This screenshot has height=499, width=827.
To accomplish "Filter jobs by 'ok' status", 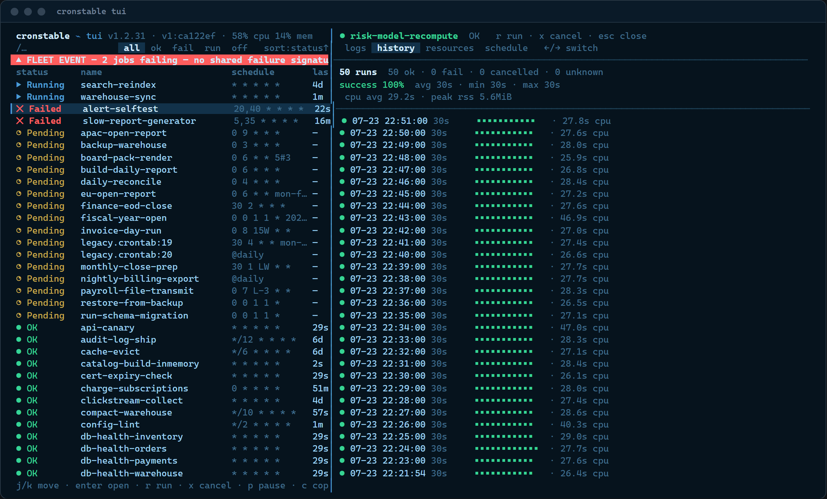I will tap(156, 48).
